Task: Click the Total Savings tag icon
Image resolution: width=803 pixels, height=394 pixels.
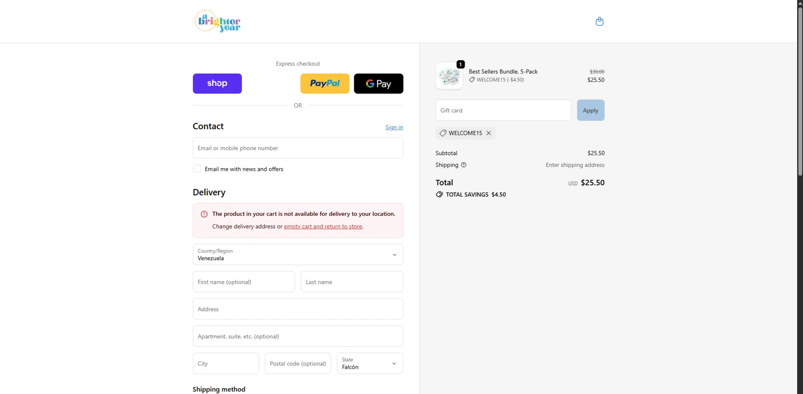Action: pyautogui.click(x=440, y=194)
